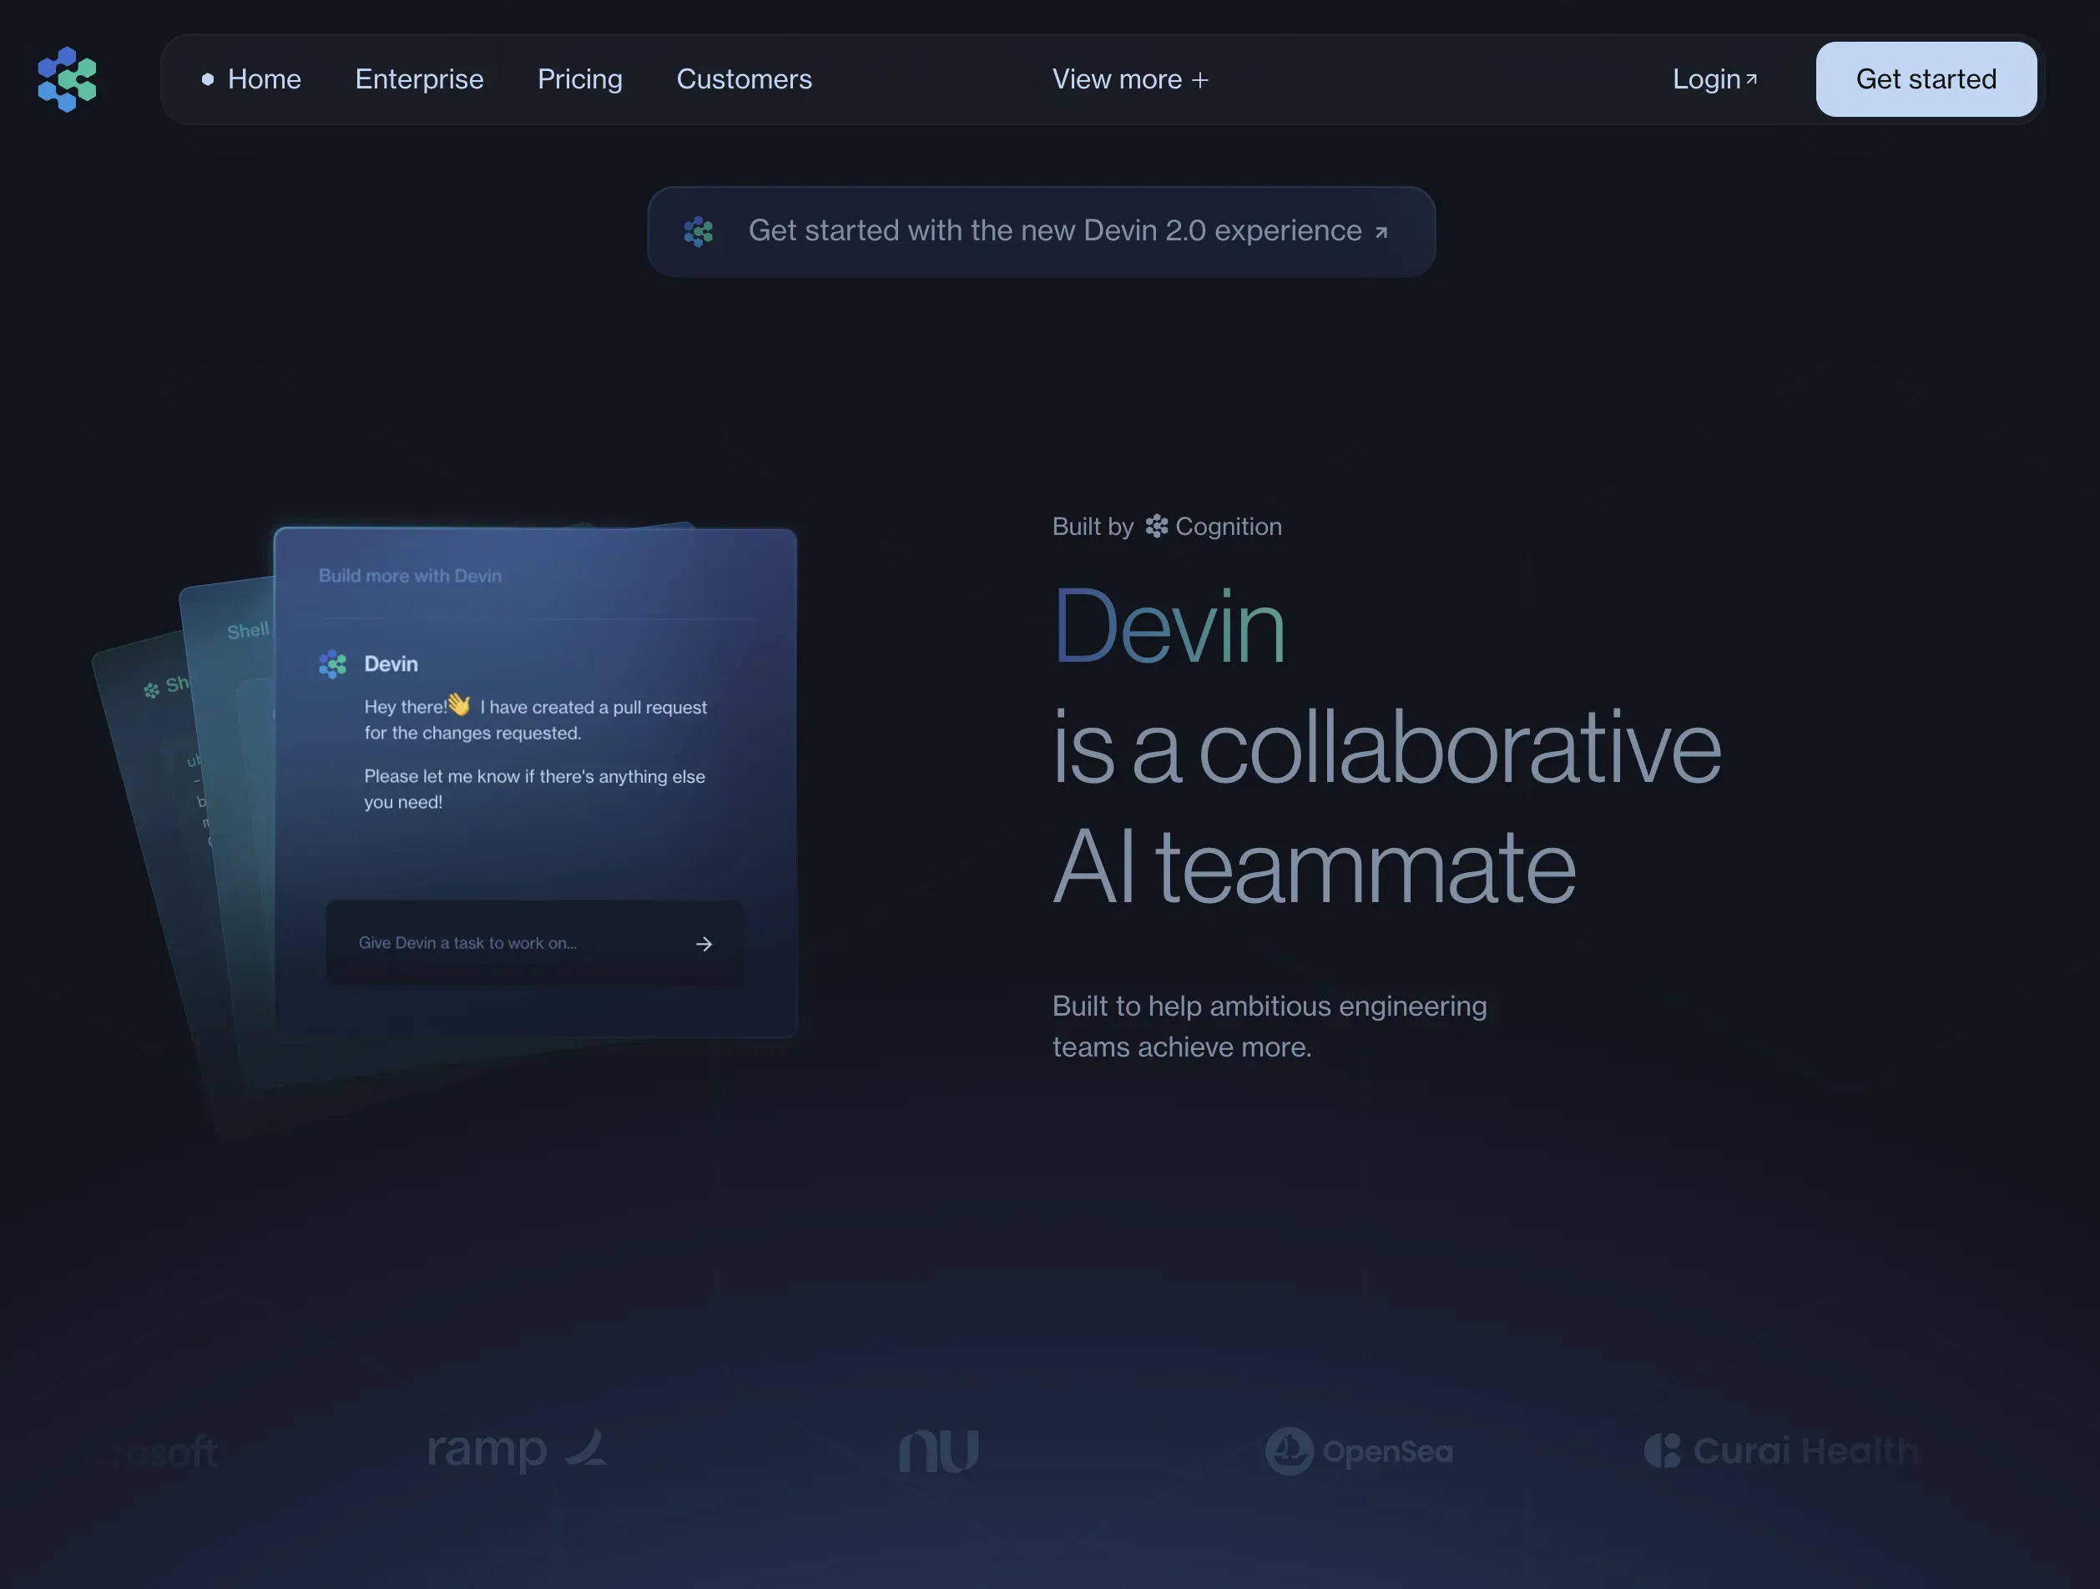This screenshot has height=1589, width=2100.
Task: Click the Login link
Action: click(x=1706, y=80)
